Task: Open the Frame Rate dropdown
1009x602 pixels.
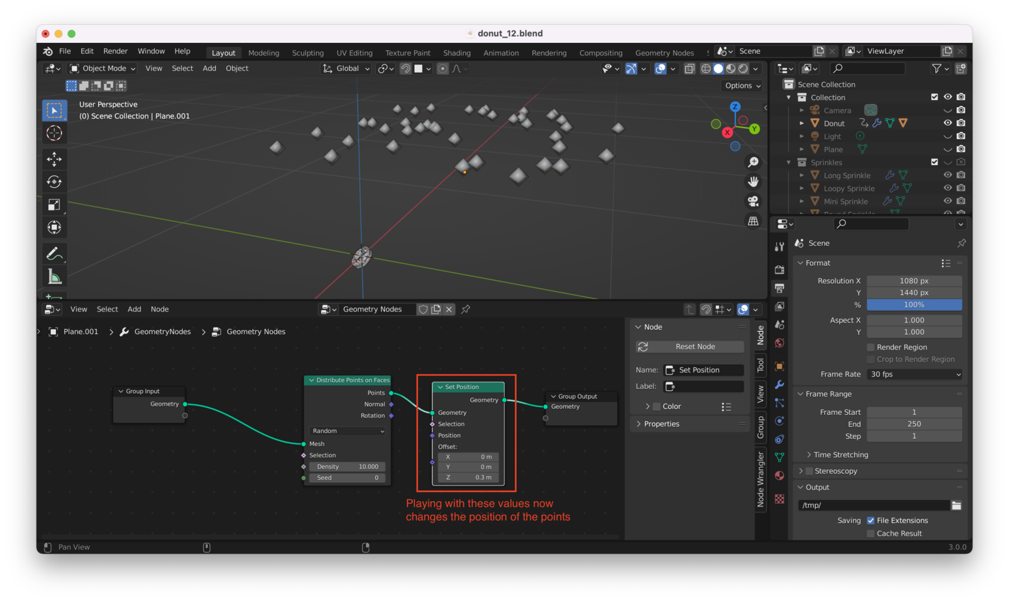Action: 914,374
